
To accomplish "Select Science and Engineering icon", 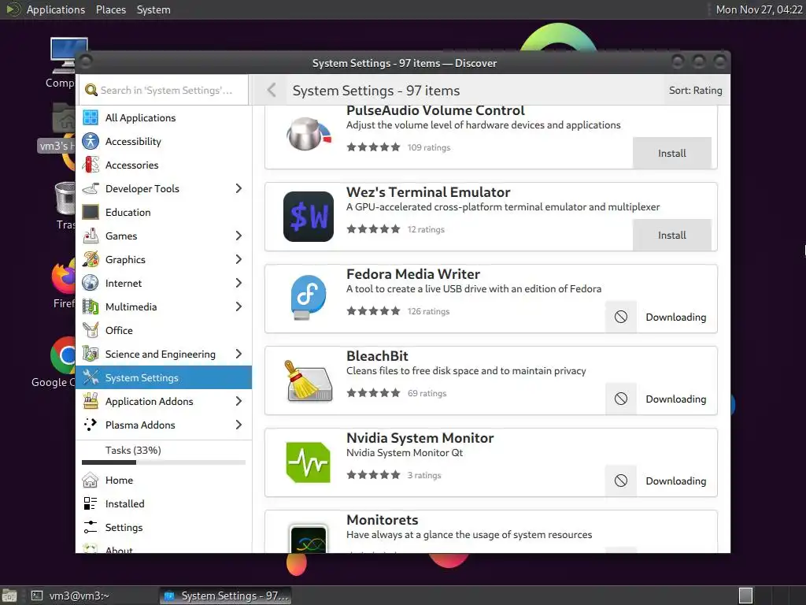I will [91, 354].
